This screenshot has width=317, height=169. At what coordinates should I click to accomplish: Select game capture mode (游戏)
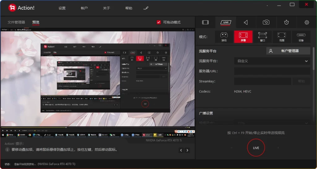[224, 37]
